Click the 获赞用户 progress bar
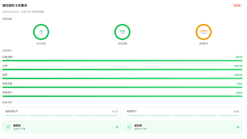Screen dimensions: 247x139 [x=122, y=96]
